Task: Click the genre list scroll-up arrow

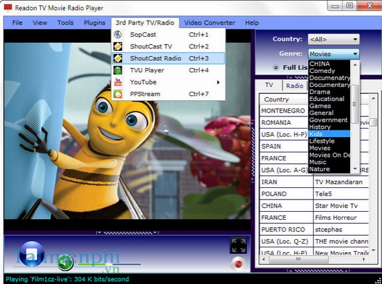Action: pyautogui.click(x=355, y=65)
